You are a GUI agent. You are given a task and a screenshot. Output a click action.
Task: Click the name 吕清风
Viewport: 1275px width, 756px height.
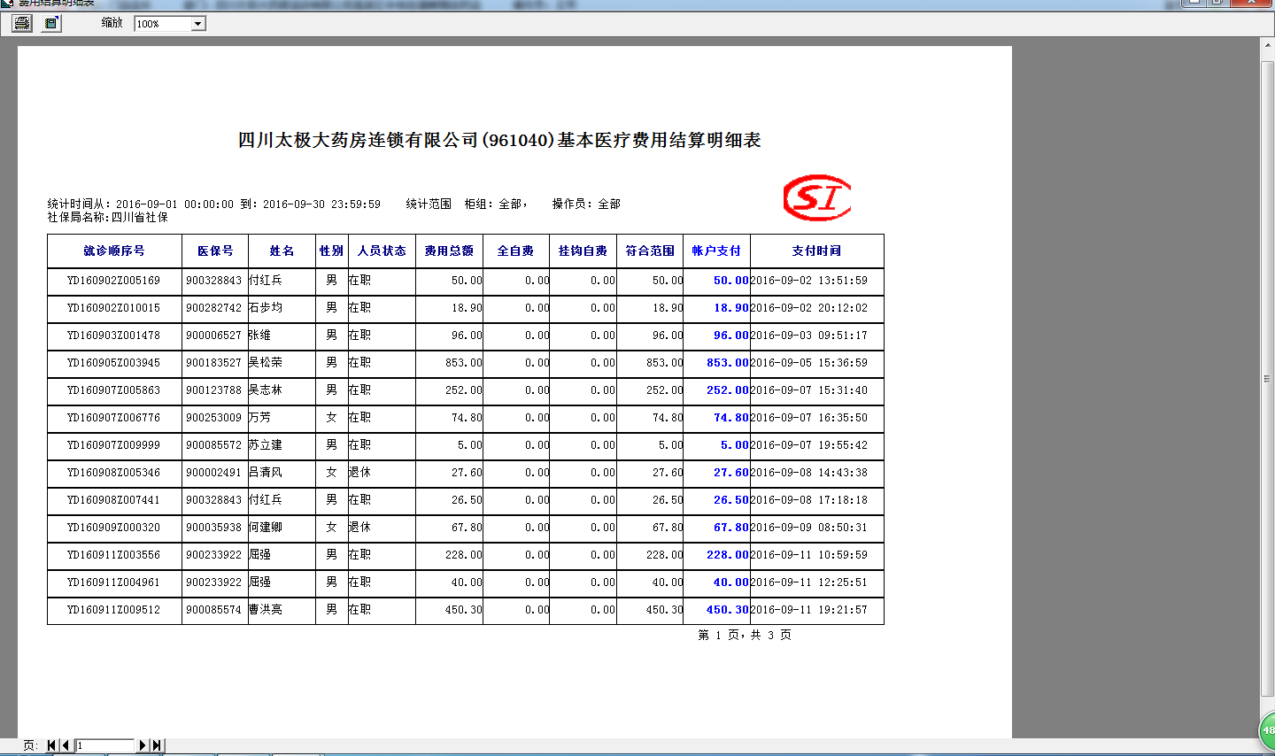[266, 473]
